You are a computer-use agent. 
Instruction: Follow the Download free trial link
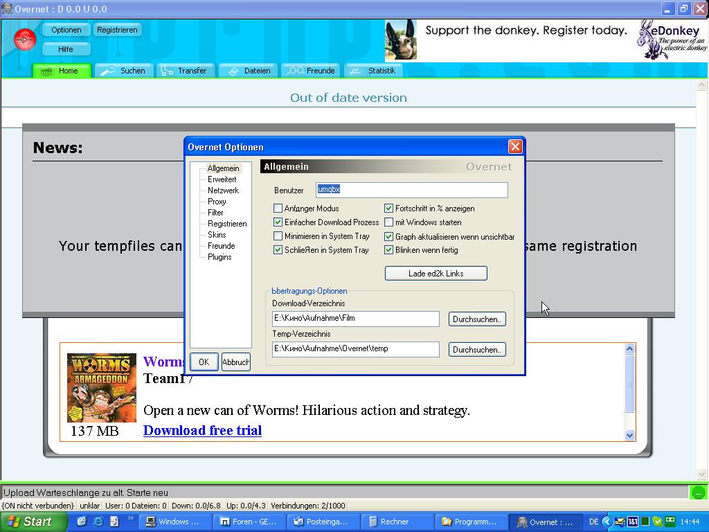coord(203,430)
